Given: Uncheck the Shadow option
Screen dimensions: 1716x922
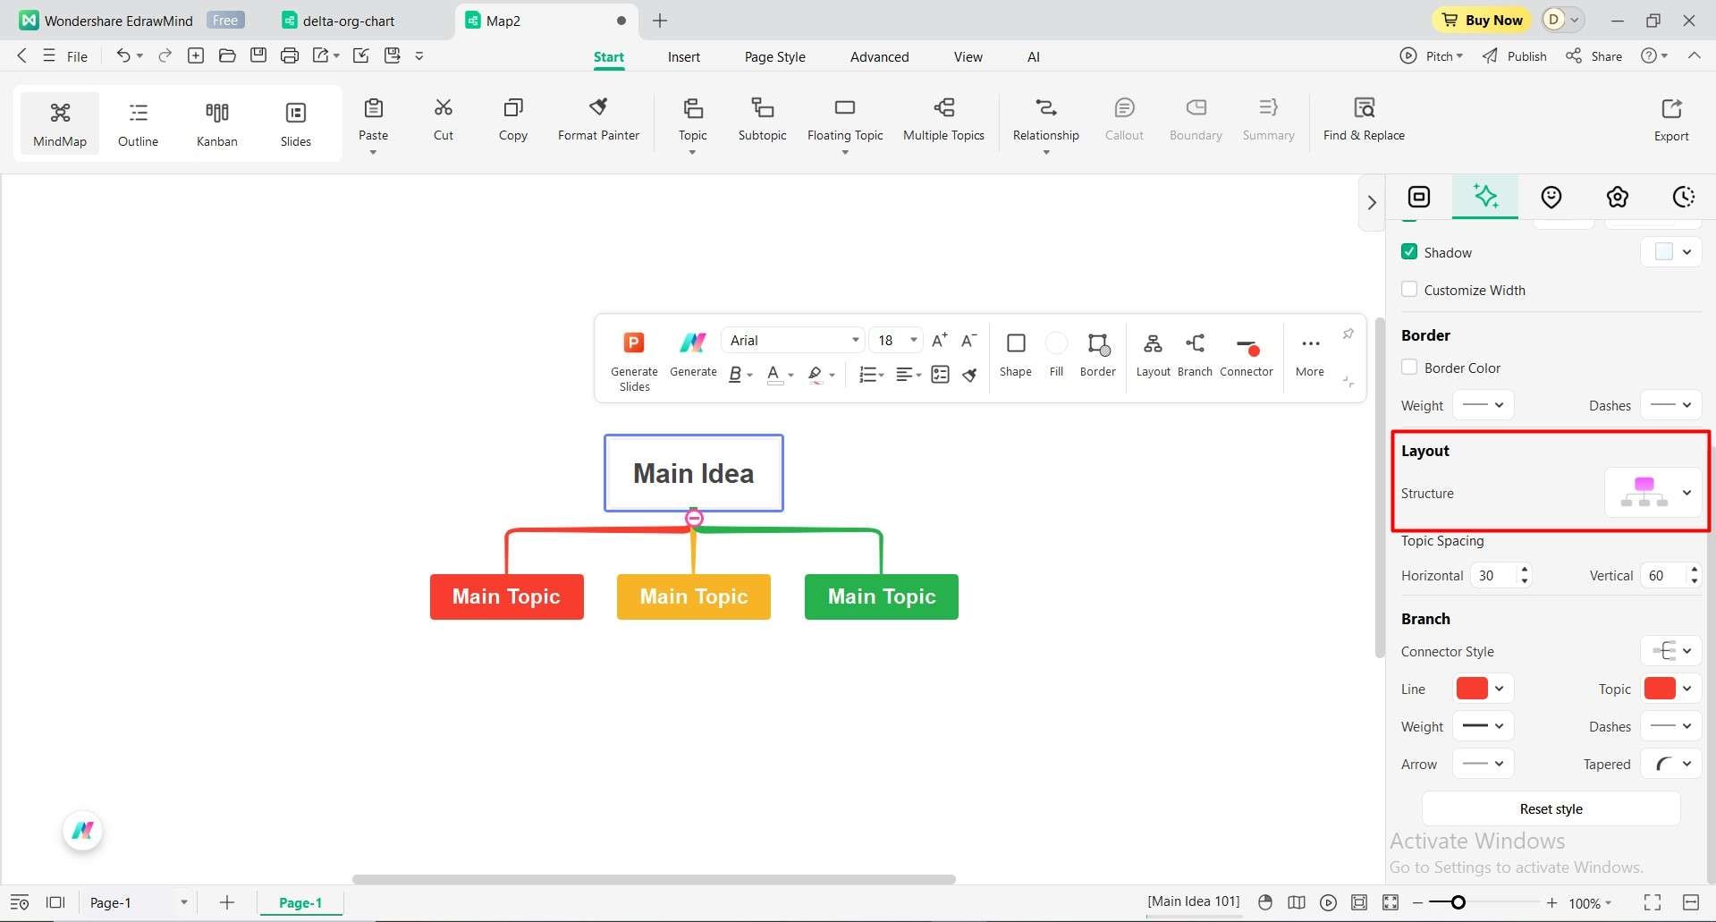Looking at the screenshot, I should click(x=1409, y=251).
